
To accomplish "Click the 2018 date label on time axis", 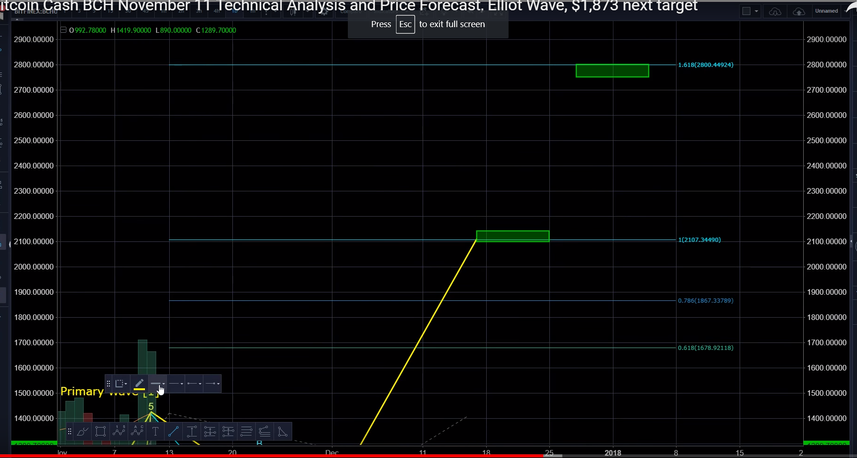I will pyautogui.click(x=613, y=452).
